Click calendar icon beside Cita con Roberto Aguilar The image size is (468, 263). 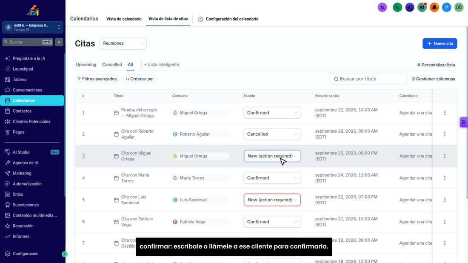tap(116, 134)
